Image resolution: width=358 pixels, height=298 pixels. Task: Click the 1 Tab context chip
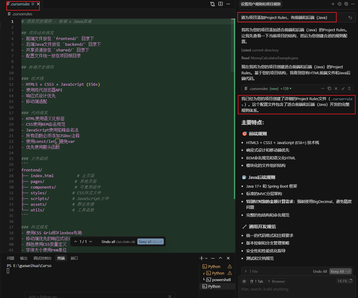pos(257,281)
